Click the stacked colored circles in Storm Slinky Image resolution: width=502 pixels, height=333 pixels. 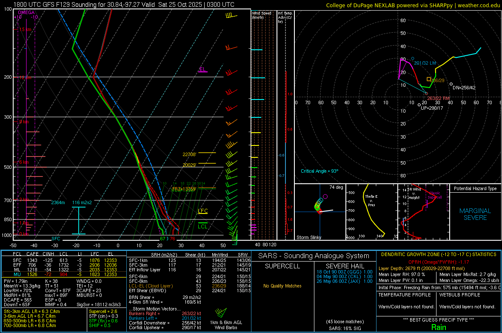319,204
